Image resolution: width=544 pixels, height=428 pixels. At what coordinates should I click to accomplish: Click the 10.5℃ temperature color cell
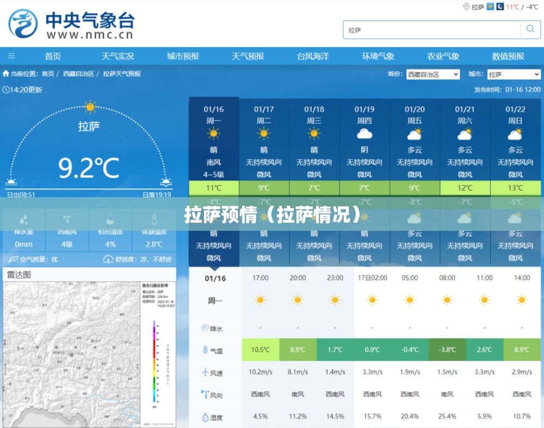pyautogui.click(x=260, y=350)
